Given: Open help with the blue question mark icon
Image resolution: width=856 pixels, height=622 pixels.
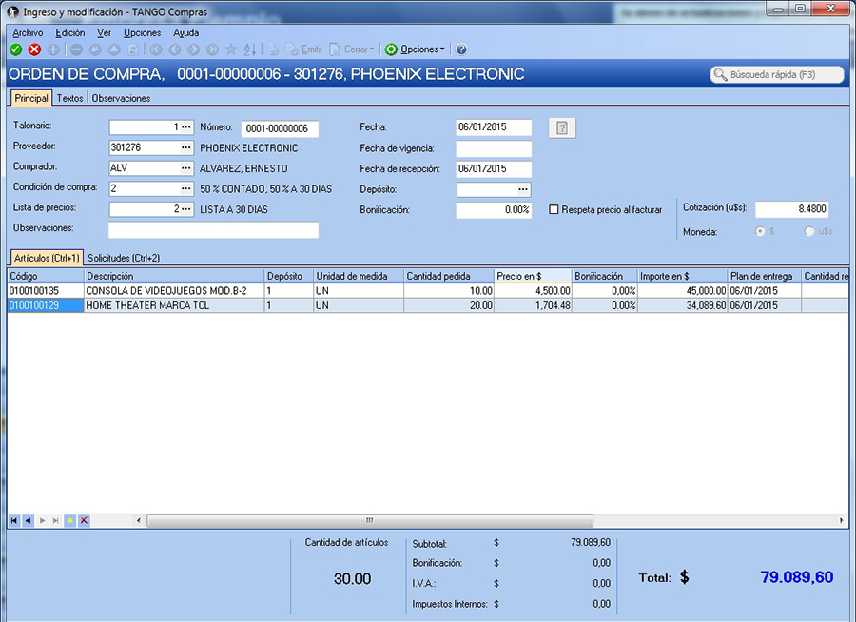Looking at the screenshot, I should 461,49.
